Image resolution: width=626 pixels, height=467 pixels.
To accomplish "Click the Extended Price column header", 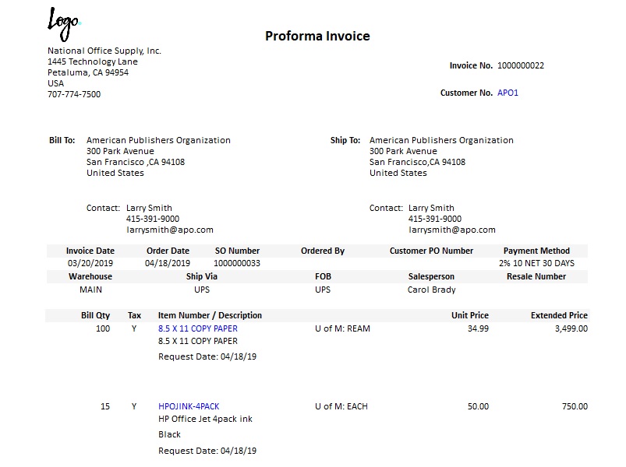I will click(559, 315).
